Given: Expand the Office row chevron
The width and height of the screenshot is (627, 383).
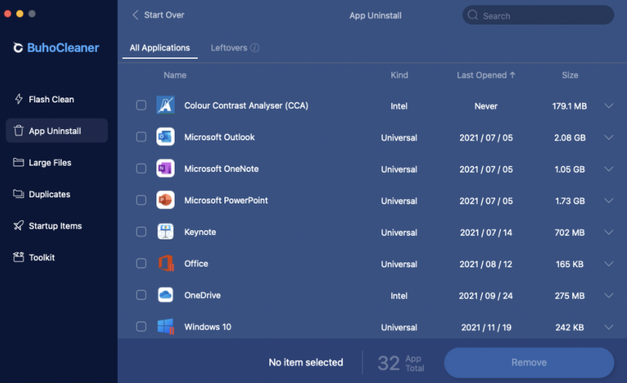Looking at the screenshot, I should (608, 264).
